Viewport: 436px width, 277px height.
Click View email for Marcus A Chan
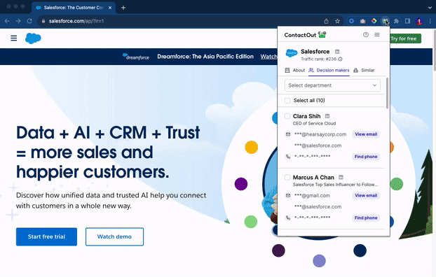click(366, 196)
